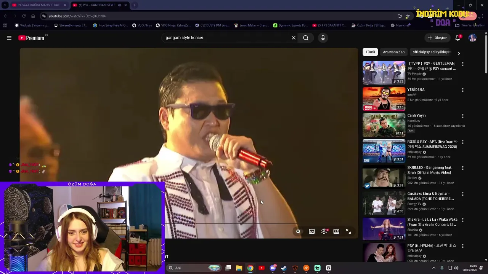Open options for PSY GENTLEMAN video
Screen dimensions: 488x274
point(463,64)
